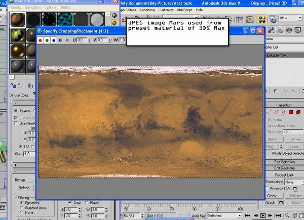
Task: Select Border sub-object level icon
Action: [283, 112]
